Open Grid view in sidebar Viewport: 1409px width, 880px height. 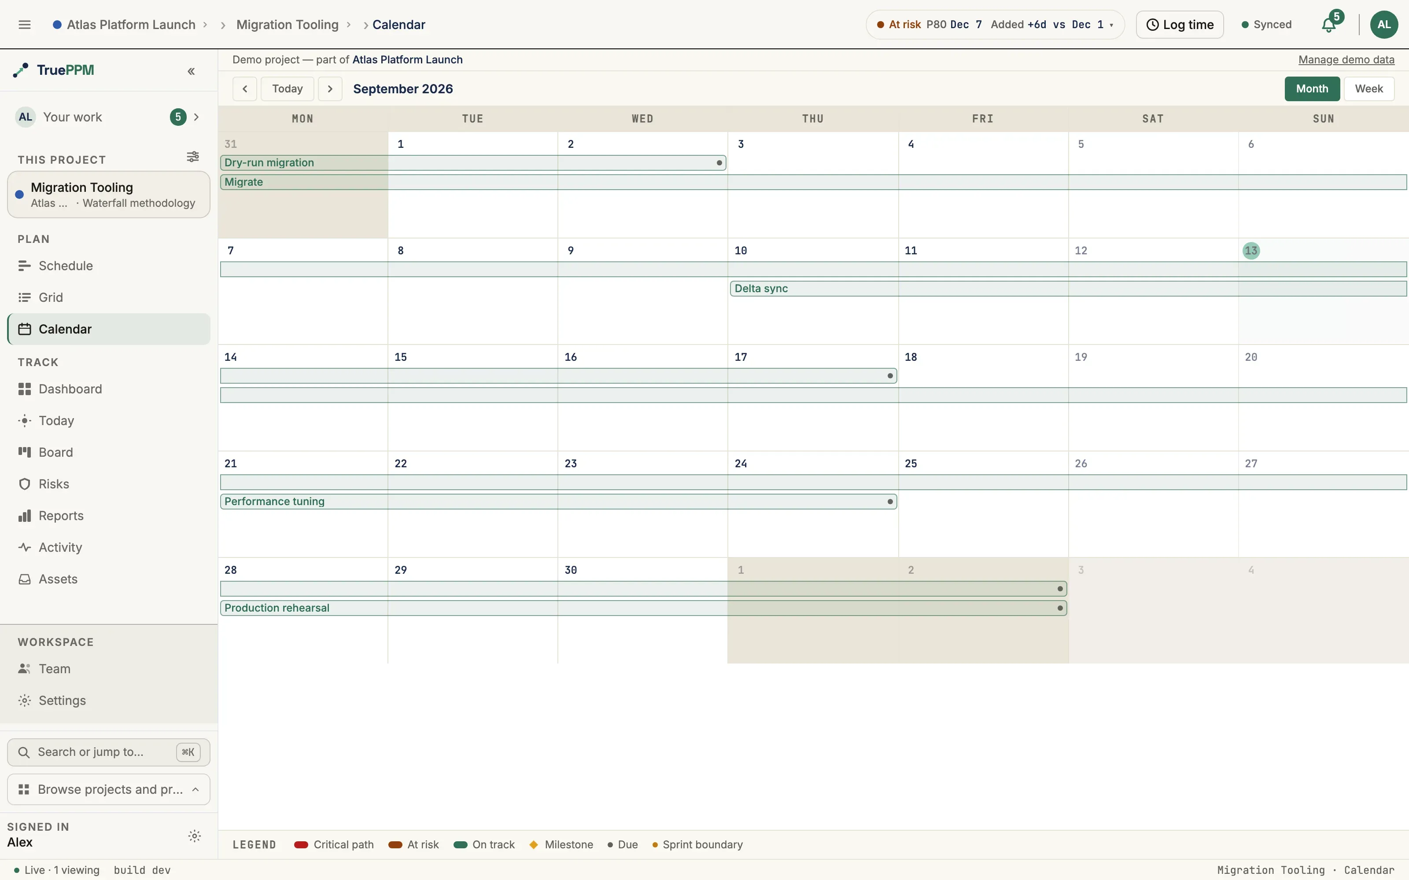click(x=109, y=297)
